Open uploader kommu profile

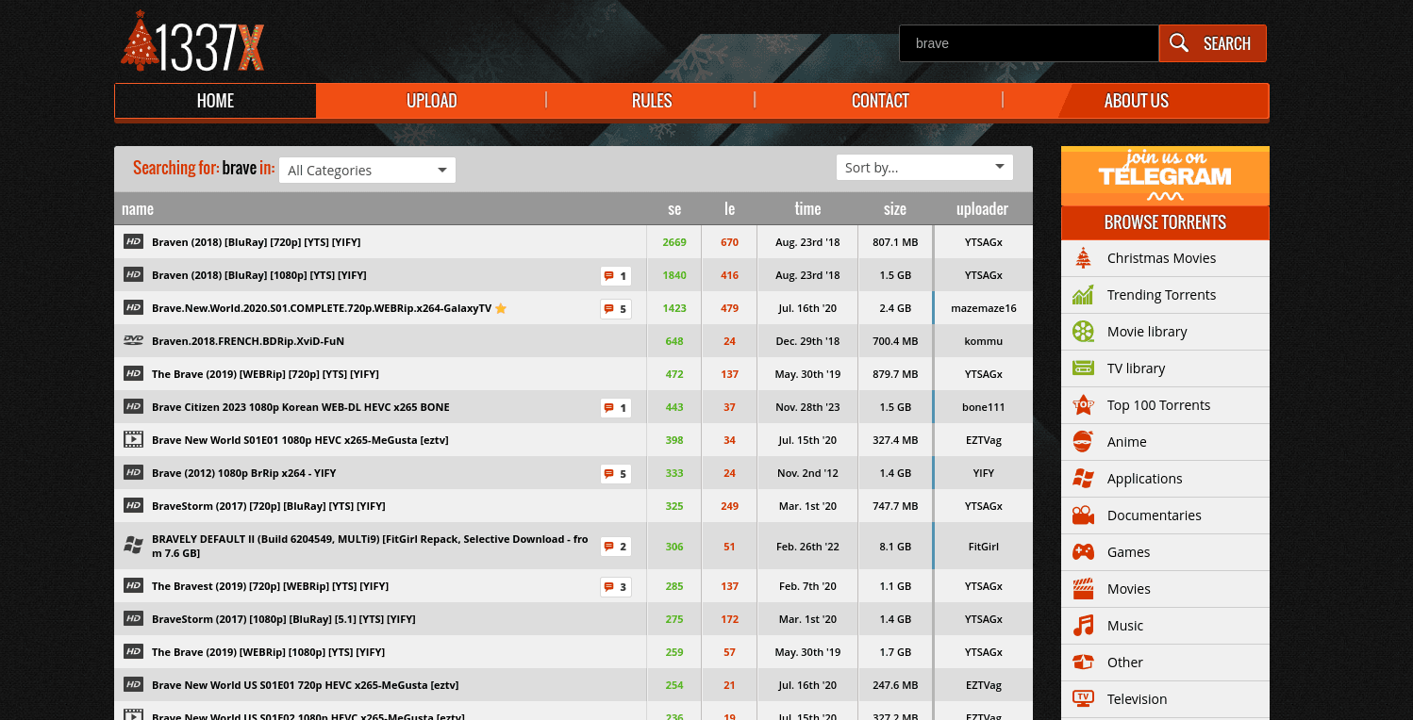point(984,341)
